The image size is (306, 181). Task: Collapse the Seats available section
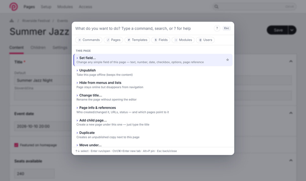(291, 160)
